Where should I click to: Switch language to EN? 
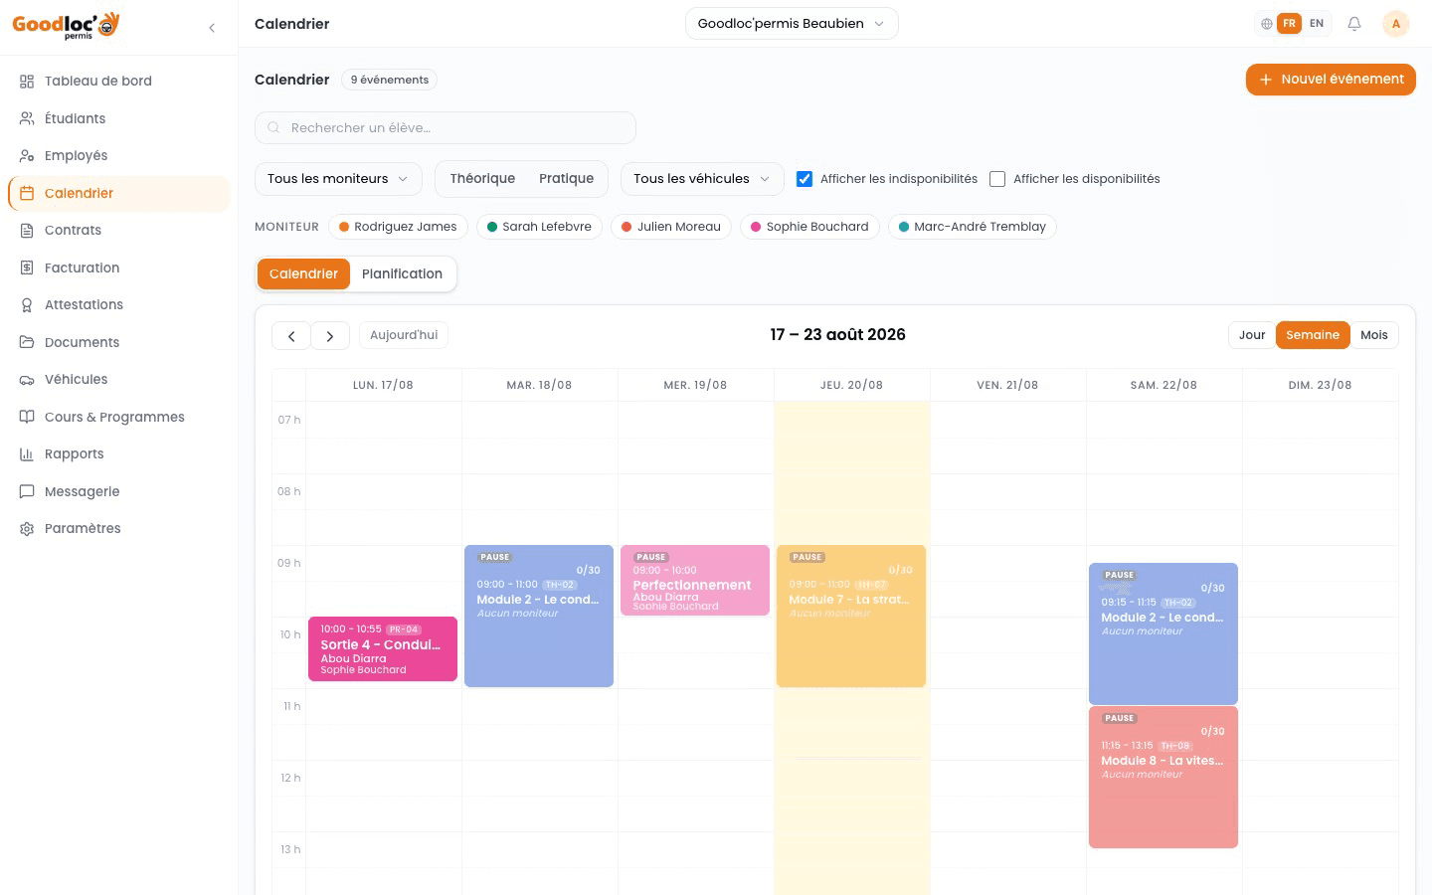[1317, 24]
